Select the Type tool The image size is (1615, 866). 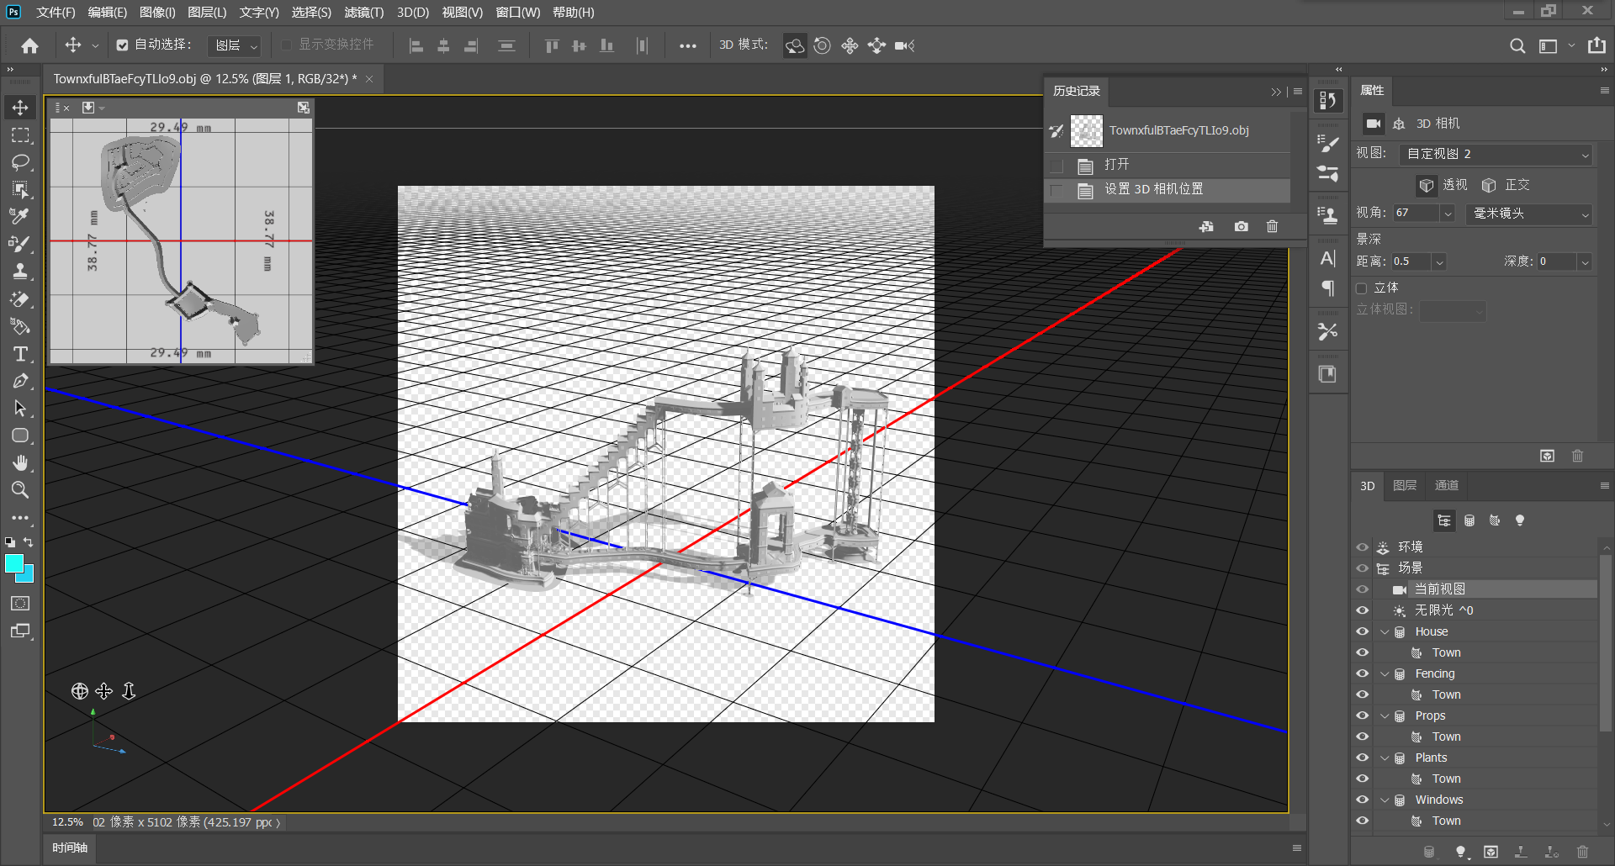[20, 354]
